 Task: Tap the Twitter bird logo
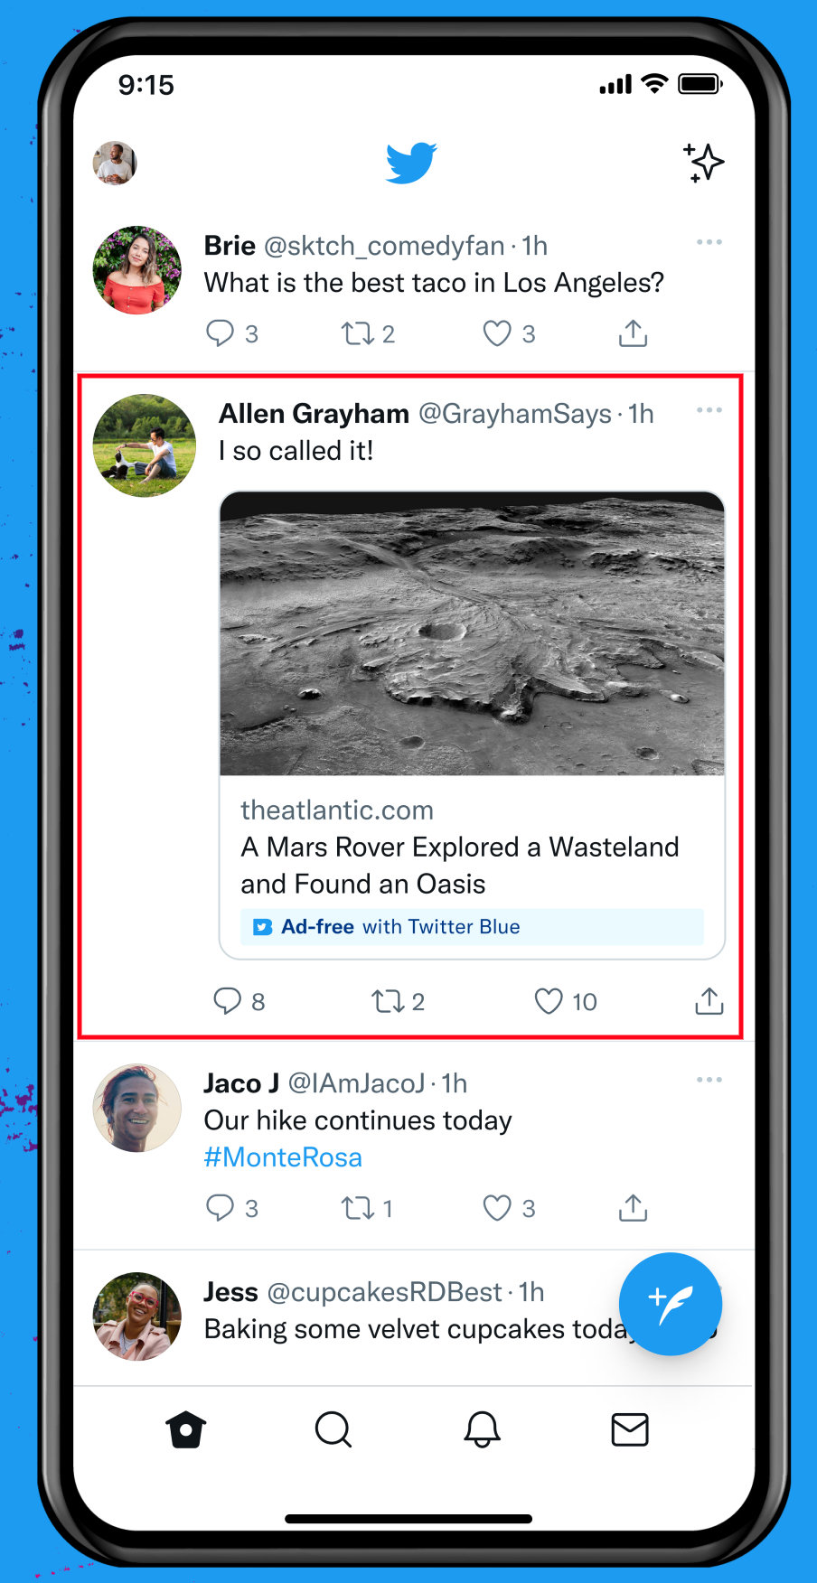[x=411, y=163]
